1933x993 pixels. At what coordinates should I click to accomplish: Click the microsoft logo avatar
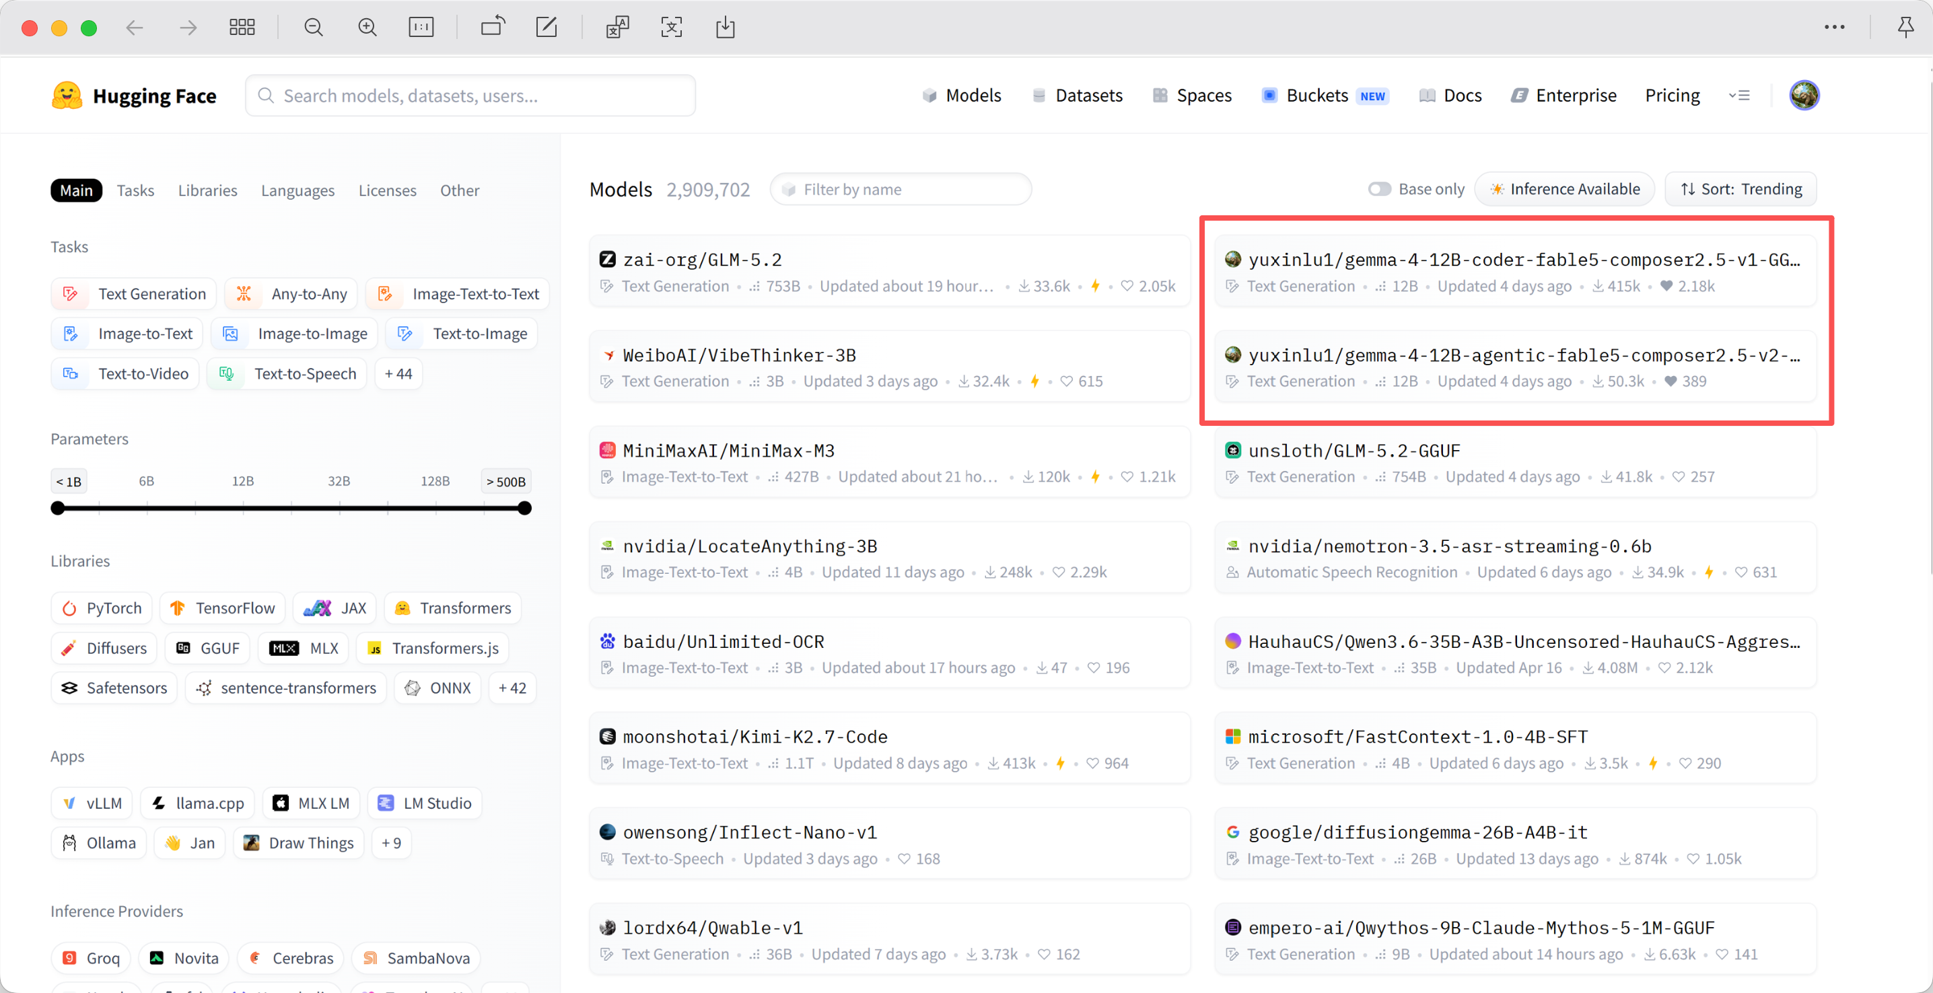point(1233,737)
